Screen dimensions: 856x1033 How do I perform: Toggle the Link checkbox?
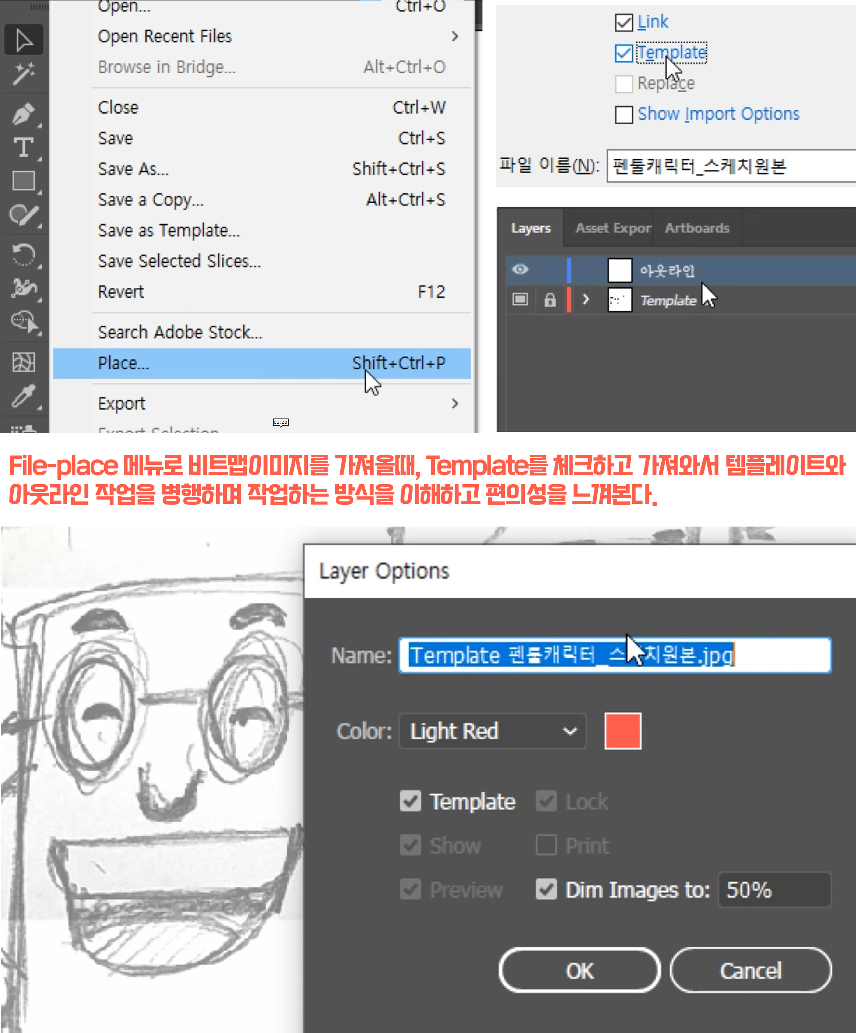pos(624,22)
